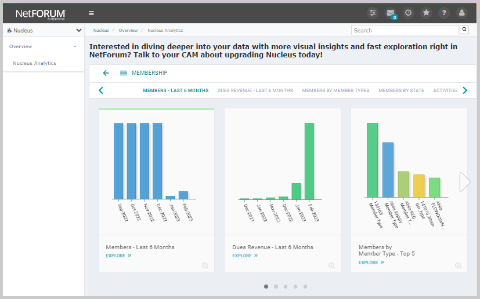This screenshot has width=480, height=299.
Task: Select the third carousel pagination dot
Action: point(286,286)
